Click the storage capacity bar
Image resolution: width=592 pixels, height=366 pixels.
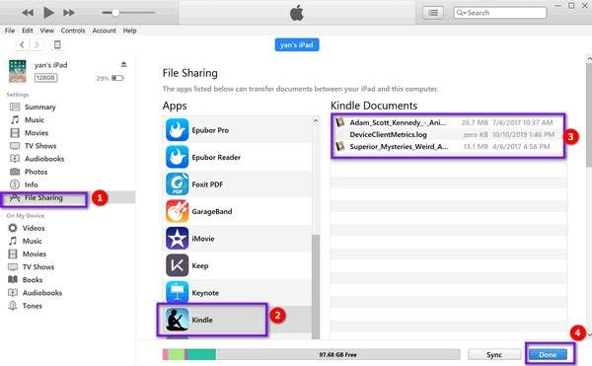pyautogui.click(x=312, y=354)
